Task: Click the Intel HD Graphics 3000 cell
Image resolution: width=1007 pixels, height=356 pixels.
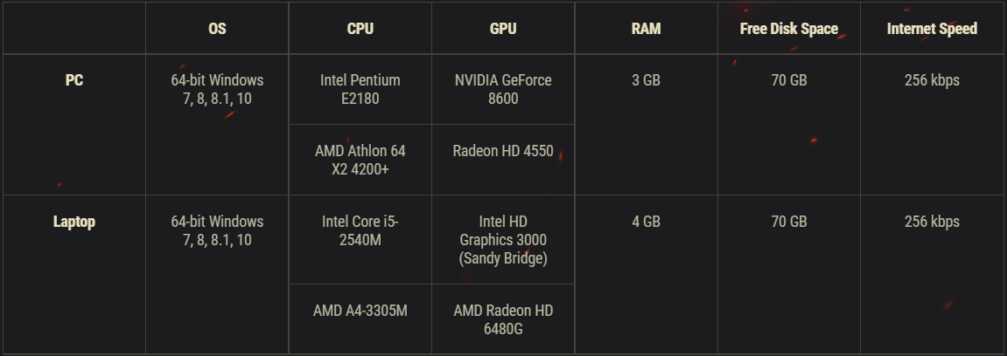Action: [x=503, y=240]
